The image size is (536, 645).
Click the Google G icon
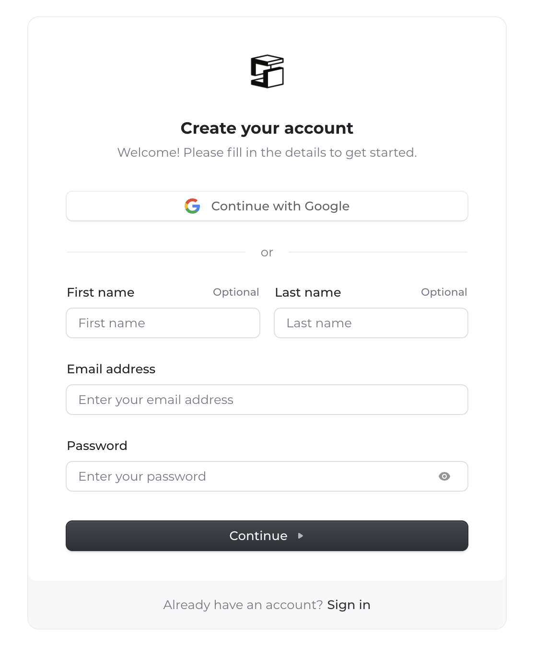(x=192, y=206)
